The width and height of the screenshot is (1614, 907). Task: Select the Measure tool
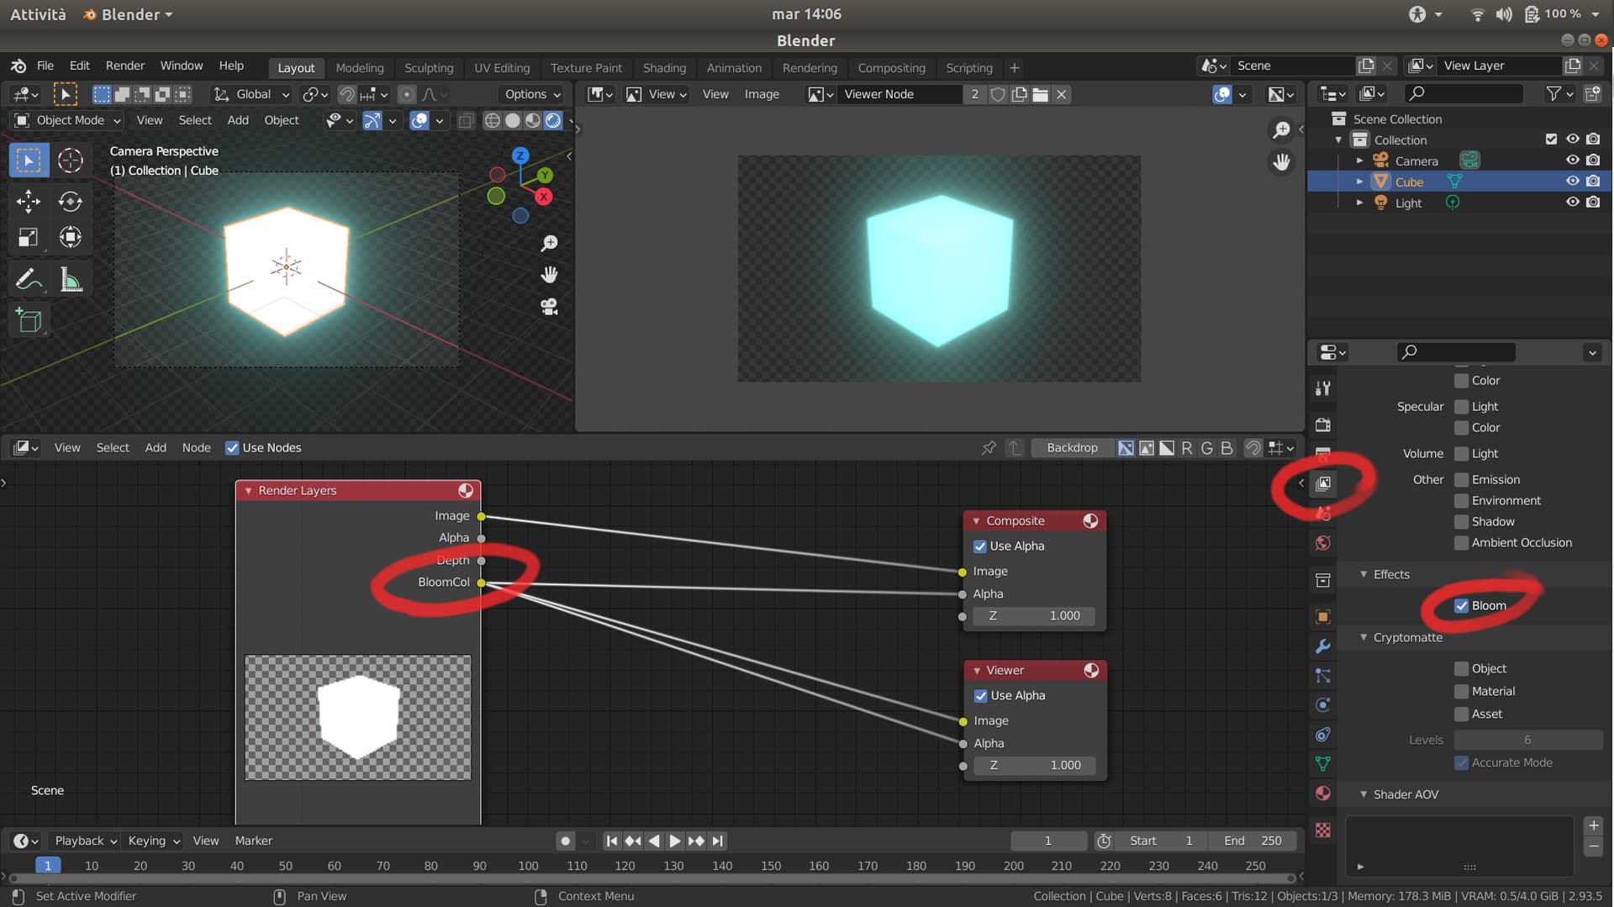[x=70, y=278]
